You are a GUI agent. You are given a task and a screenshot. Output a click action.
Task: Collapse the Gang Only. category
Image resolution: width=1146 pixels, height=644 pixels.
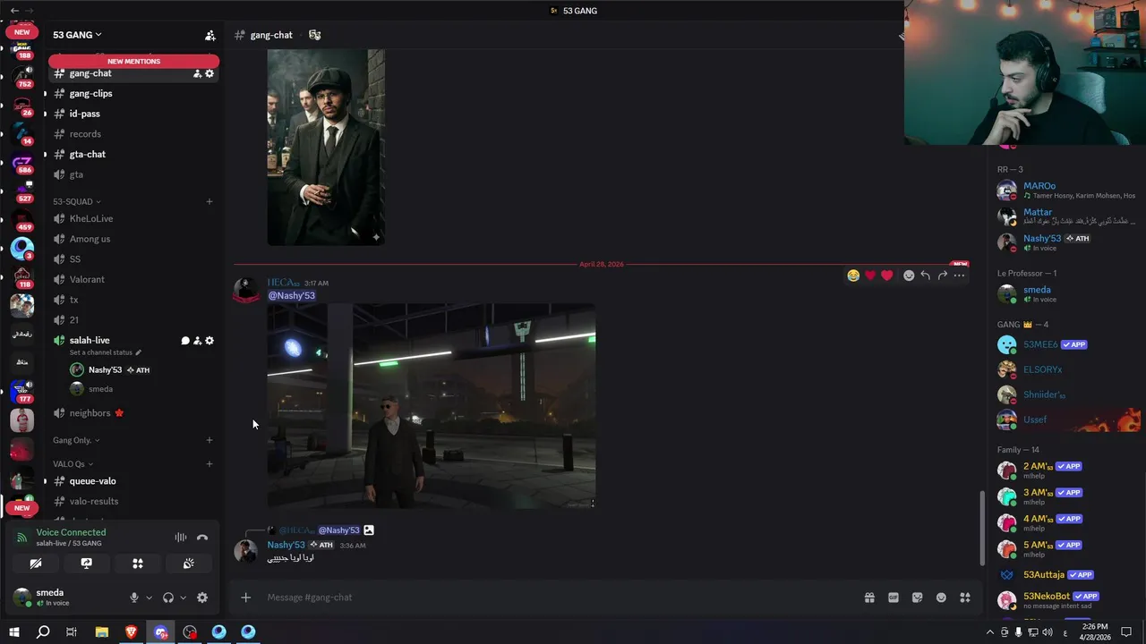[x=76, y=440]
